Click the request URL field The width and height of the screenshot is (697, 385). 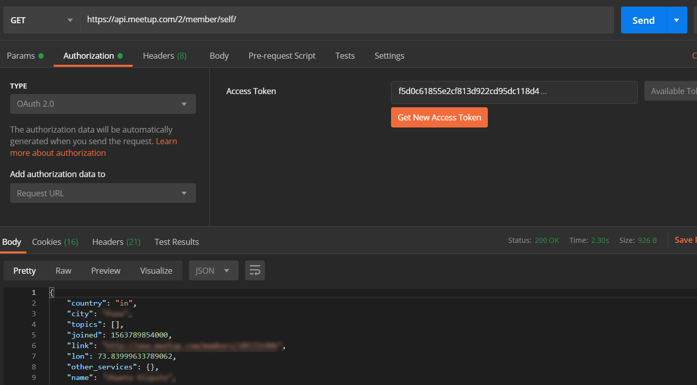tap(347, 20)
